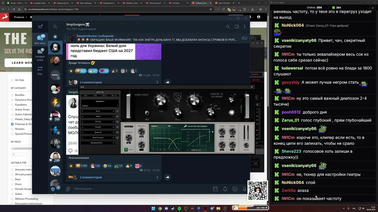Screen dimensions: 378x212
Task: Check the Bass instrument checkbox
Action: point(12,179)
